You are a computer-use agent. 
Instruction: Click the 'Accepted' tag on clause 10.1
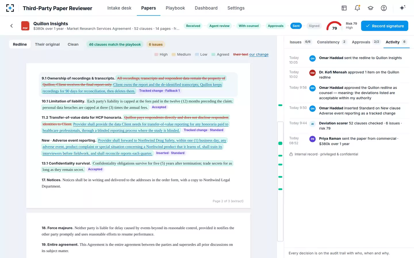point(159,107)
